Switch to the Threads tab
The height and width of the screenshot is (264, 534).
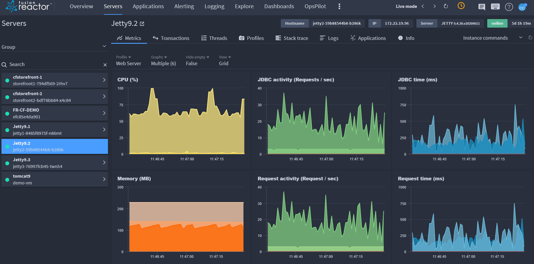[x=214, y=38]
